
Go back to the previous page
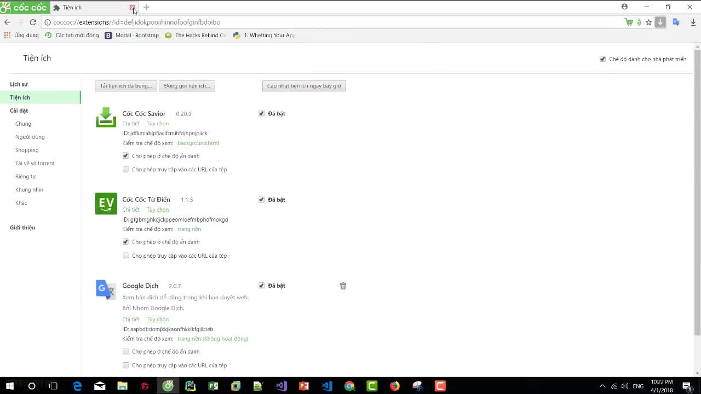[7, 22]
